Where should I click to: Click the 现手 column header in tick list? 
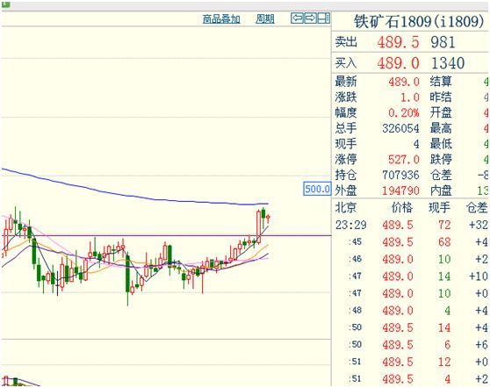(x=439, y=208)
